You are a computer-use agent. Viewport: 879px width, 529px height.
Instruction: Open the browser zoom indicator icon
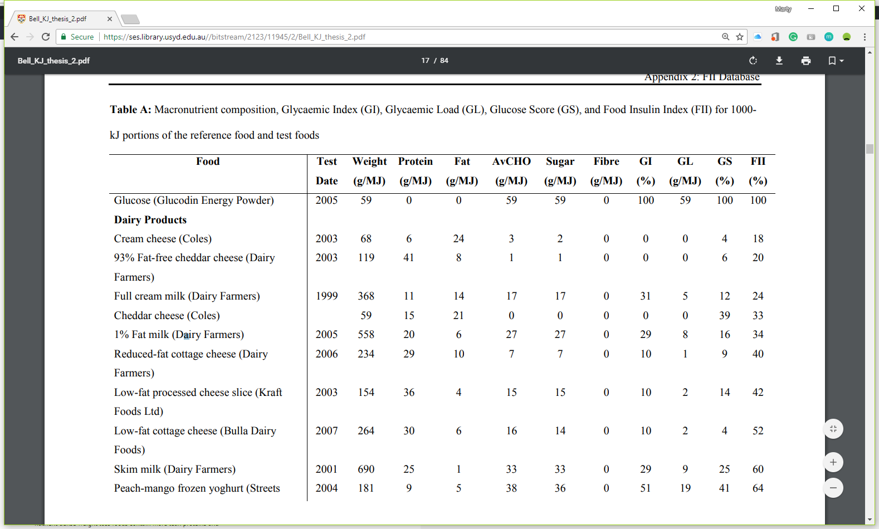[725, 37]
